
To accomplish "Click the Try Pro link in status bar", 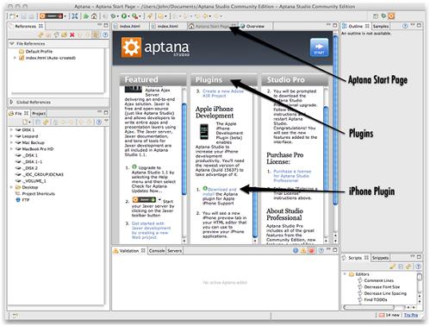I will (x=411, y=315).
